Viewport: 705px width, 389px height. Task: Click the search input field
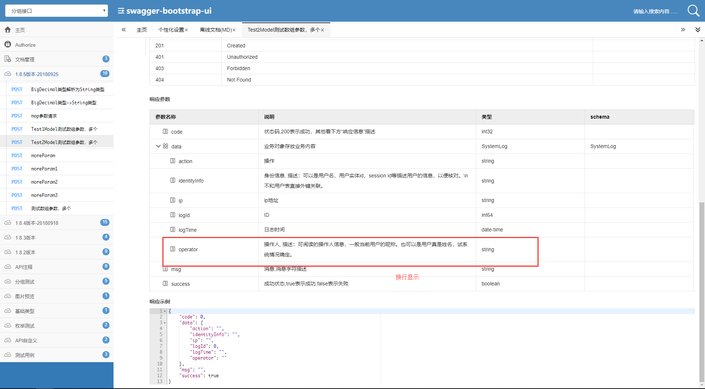click(x=655, y=11)
